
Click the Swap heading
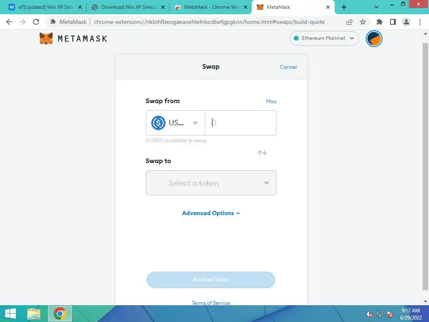click(x=211, y=67)
